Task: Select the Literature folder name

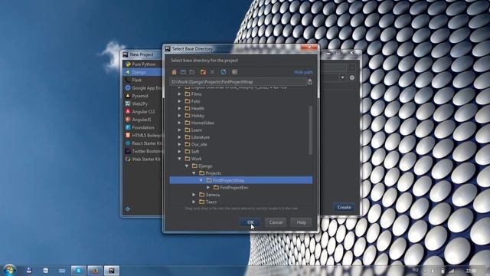Action: click(x=201, y=137)
